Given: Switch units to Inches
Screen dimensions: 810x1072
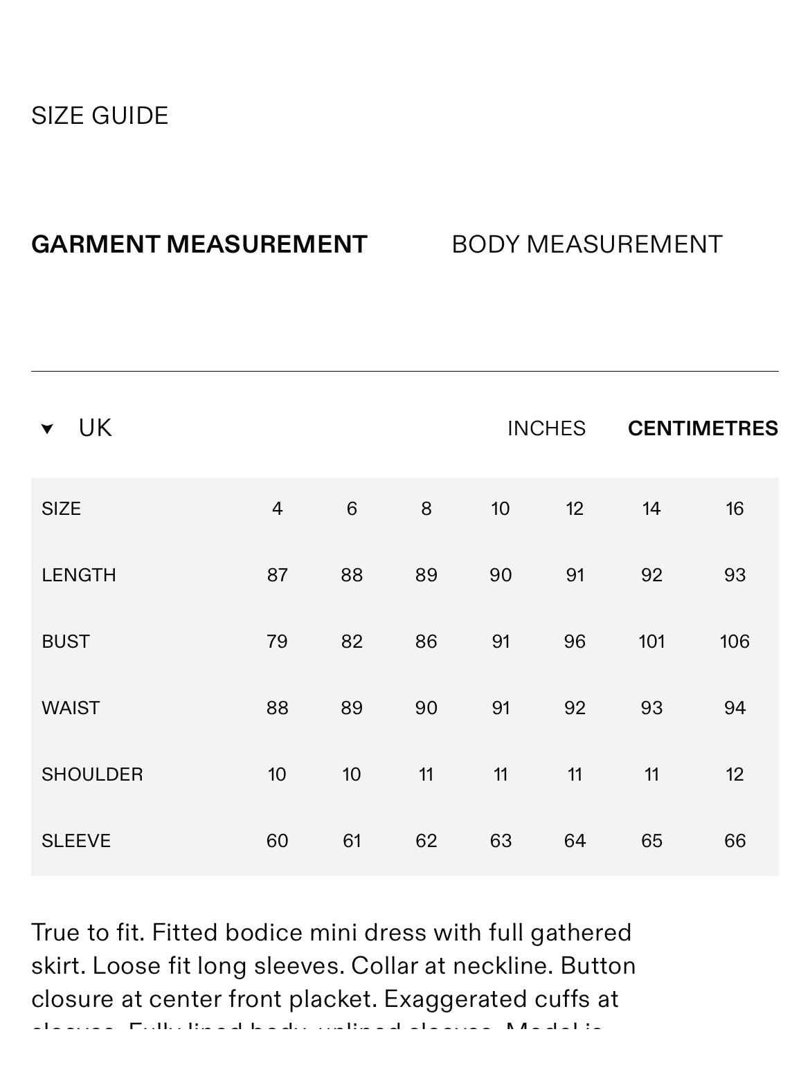Looking at the screenshot, I should pyautogui.click(x=546, y=428).
